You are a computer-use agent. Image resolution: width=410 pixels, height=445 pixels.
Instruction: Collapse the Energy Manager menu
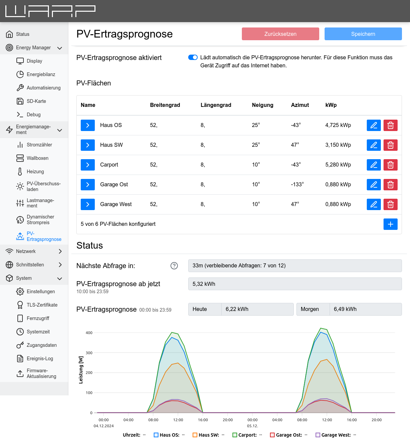click(60, 48)
